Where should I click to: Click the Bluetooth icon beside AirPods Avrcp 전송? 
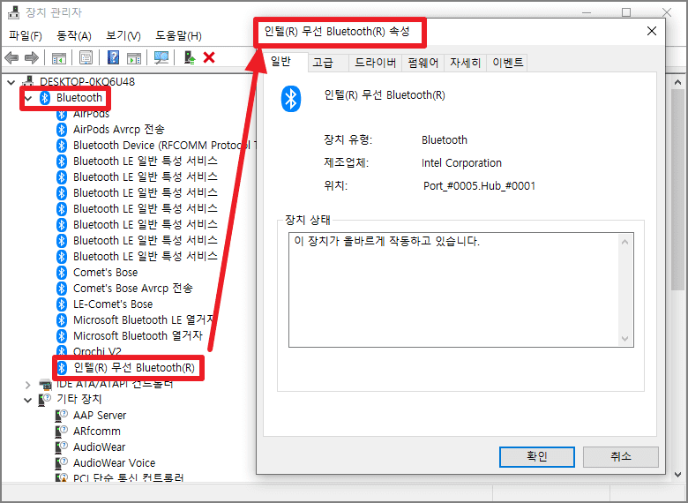pyautogui.click(x=62, y=130)
